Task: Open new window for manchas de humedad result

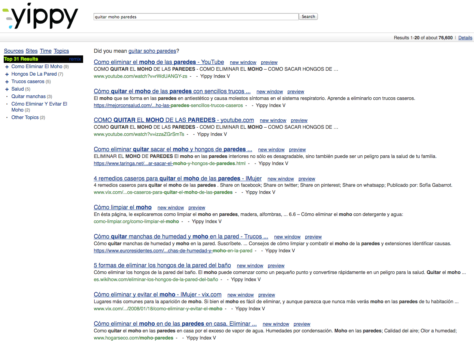Action: pyautogui.click(x=287, y=237)
